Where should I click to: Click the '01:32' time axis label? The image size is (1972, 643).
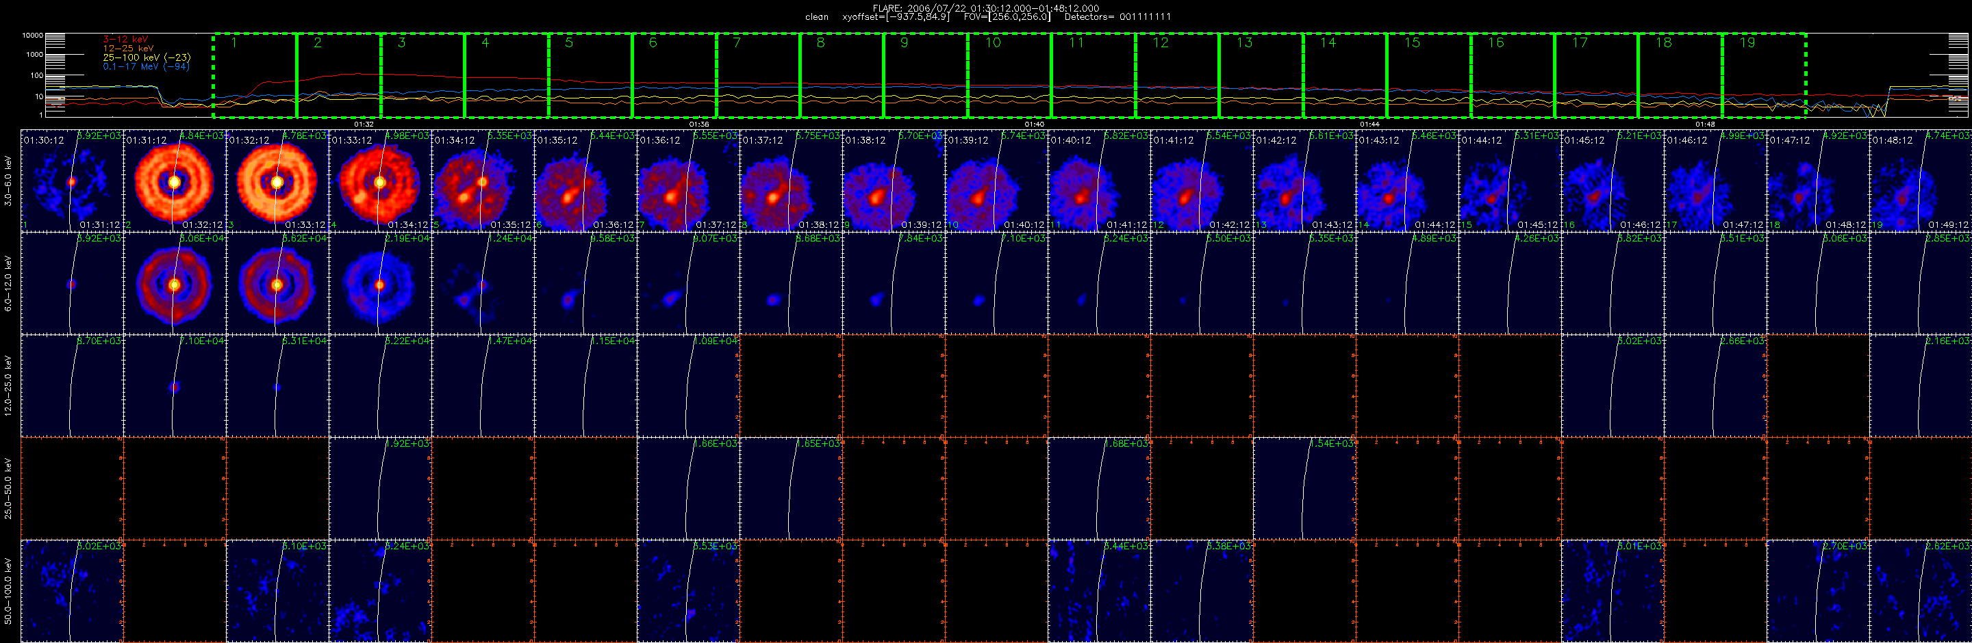(x=364, y=124)
